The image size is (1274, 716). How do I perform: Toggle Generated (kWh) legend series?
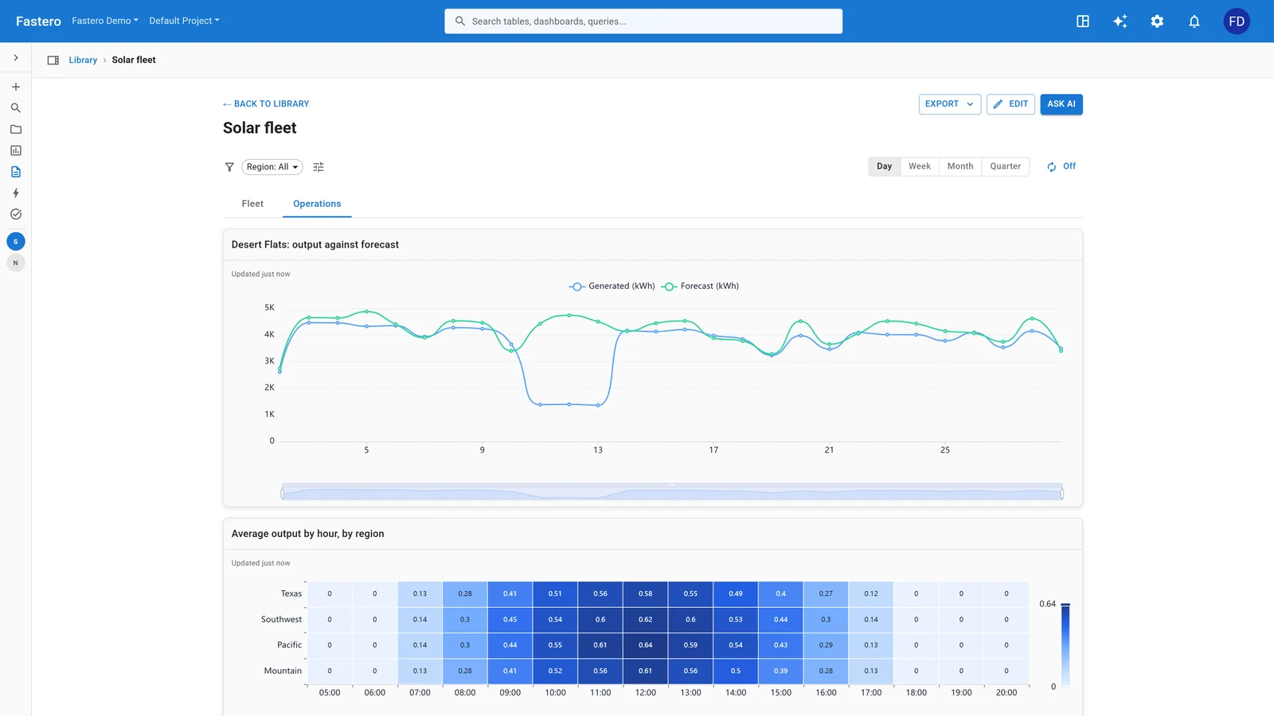[x=612, y=286]
